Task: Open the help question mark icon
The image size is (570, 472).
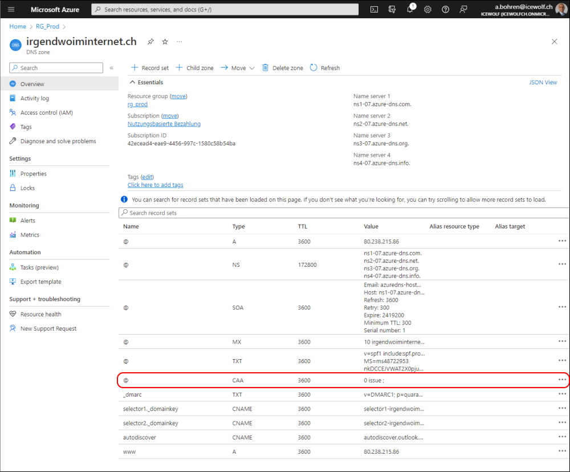Action: [x=445, y=10]
